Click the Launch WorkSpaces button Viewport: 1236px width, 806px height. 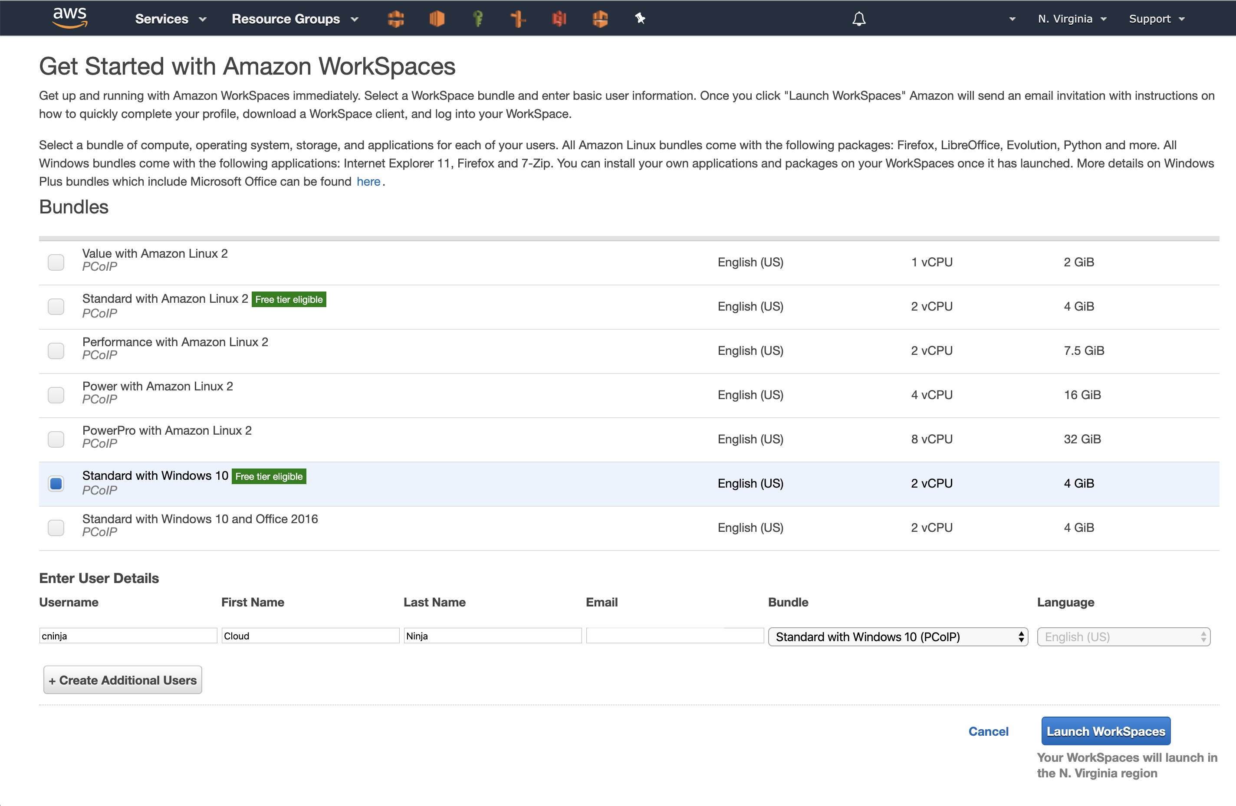pos(1106,731)
